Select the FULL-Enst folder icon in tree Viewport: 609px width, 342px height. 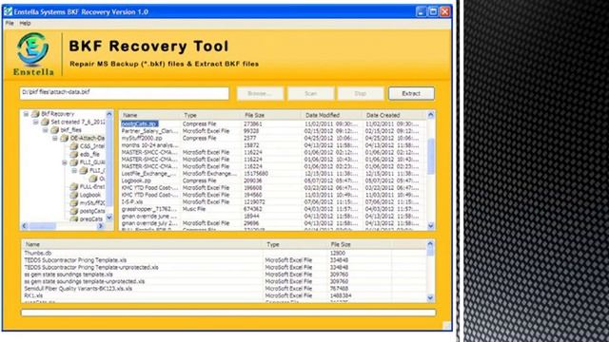point(74,186)
